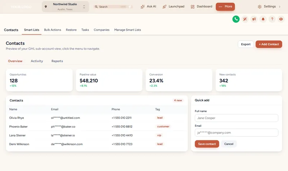
Task: Click the 4 new badge
Action: pos(178,100)
